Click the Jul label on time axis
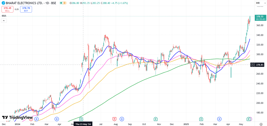The height and width of the screenshot is (126, 267). coord(101,124)
